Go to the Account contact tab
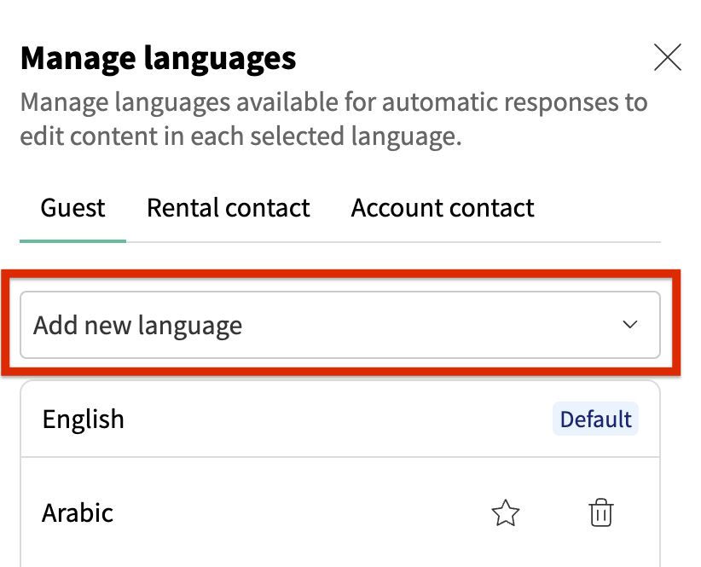 (443, 208)
